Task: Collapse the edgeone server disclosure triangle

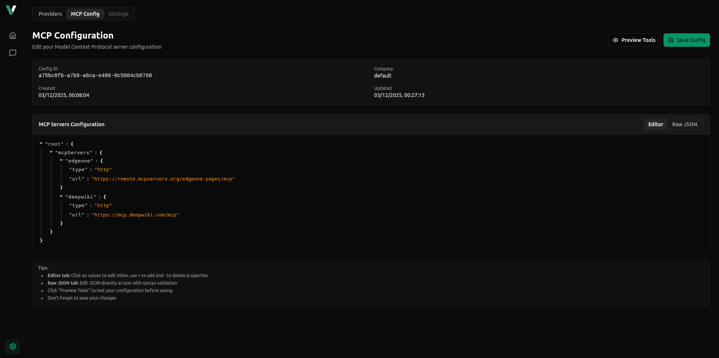Action: 61,160
